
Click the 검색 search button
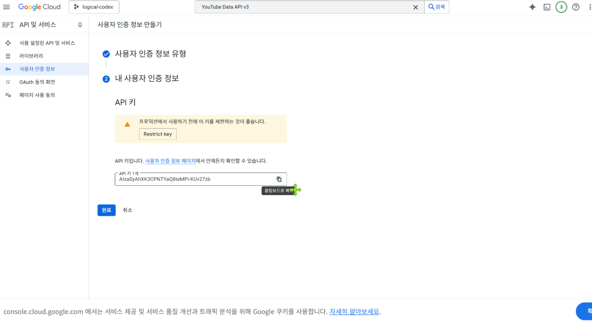click(x=437, y=7)
